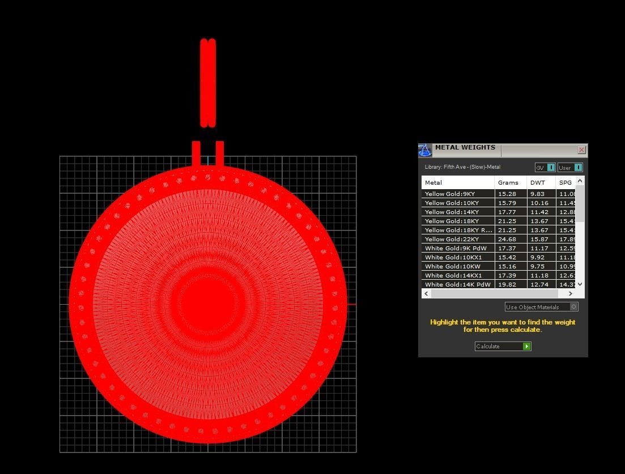Select the Yellow Gold:18KY R... row
Viewport: 625px width, 474px height.
coord(498,230)
